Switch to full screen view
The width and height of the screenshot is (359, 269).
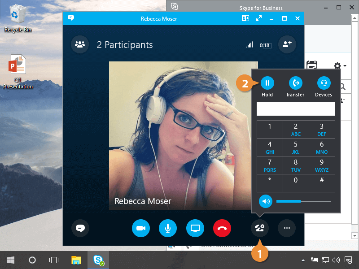tap(258, 18)
